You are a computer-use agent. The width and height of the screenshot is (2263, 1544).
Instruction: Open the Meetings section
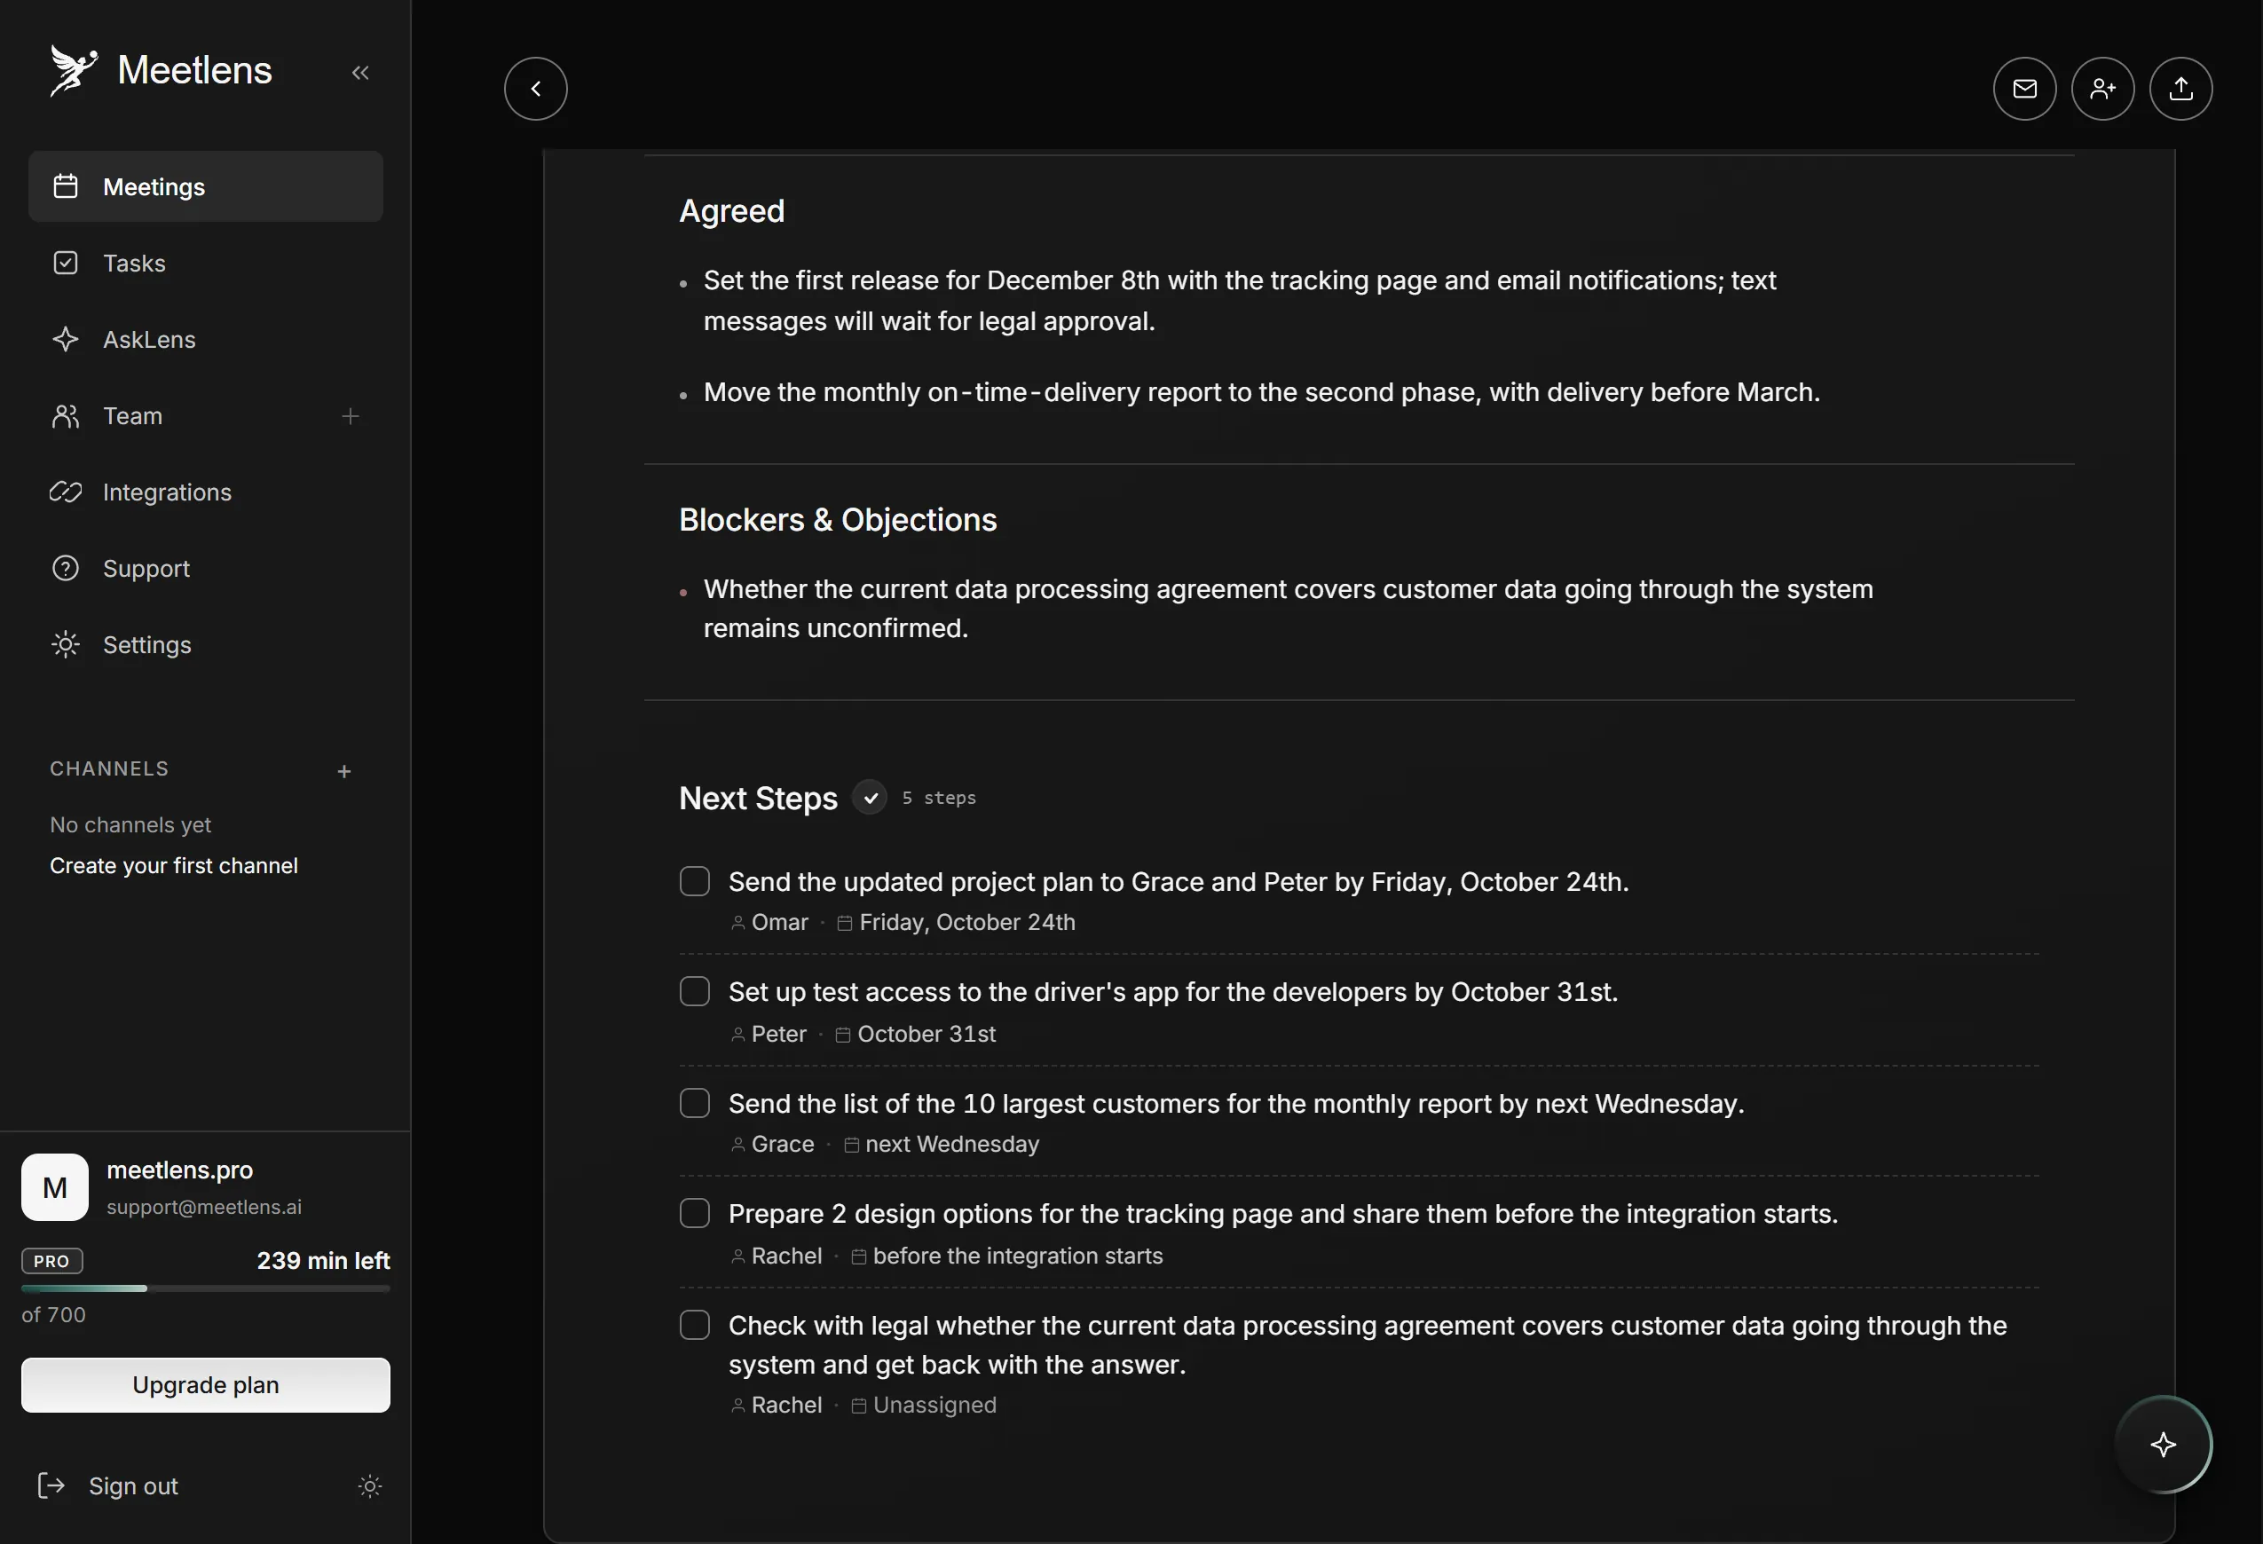click(206, 186)
